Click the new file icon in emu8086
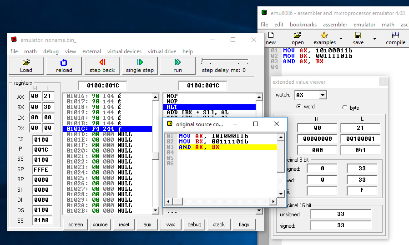409x245 pixels. (x=271, y=38)
